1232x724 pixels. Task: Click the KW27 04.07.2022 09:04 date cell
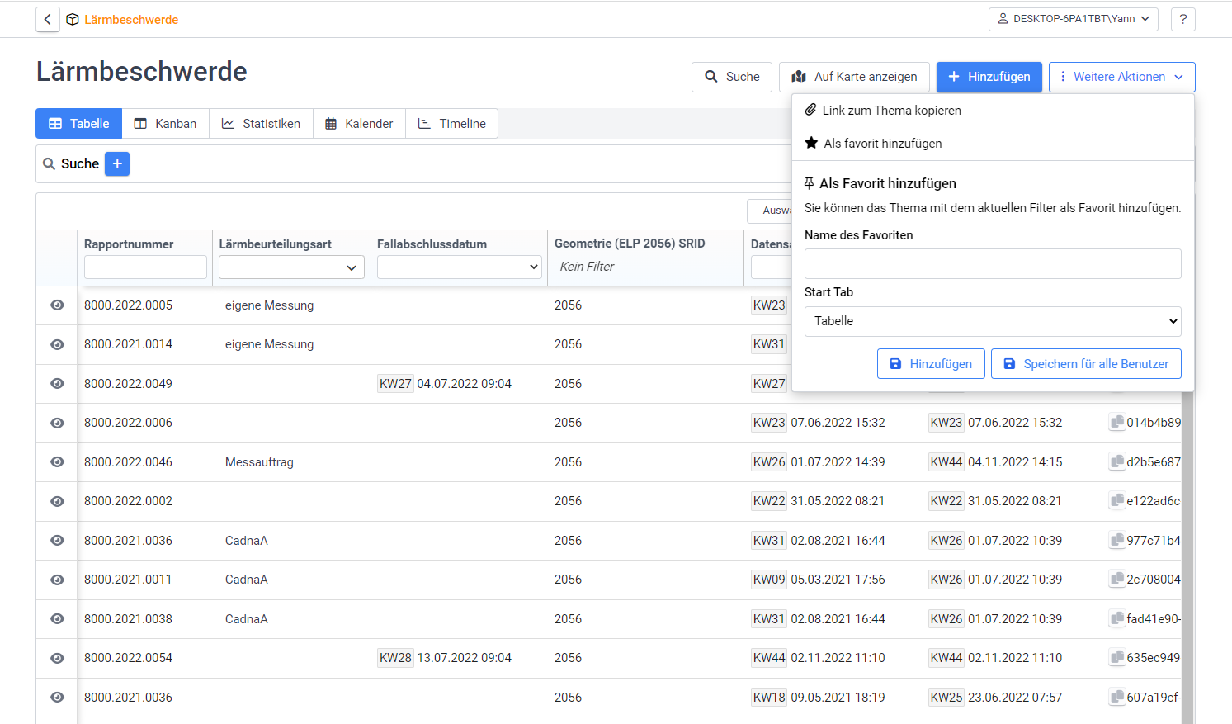pyautogui.click(x=445, y=384)
